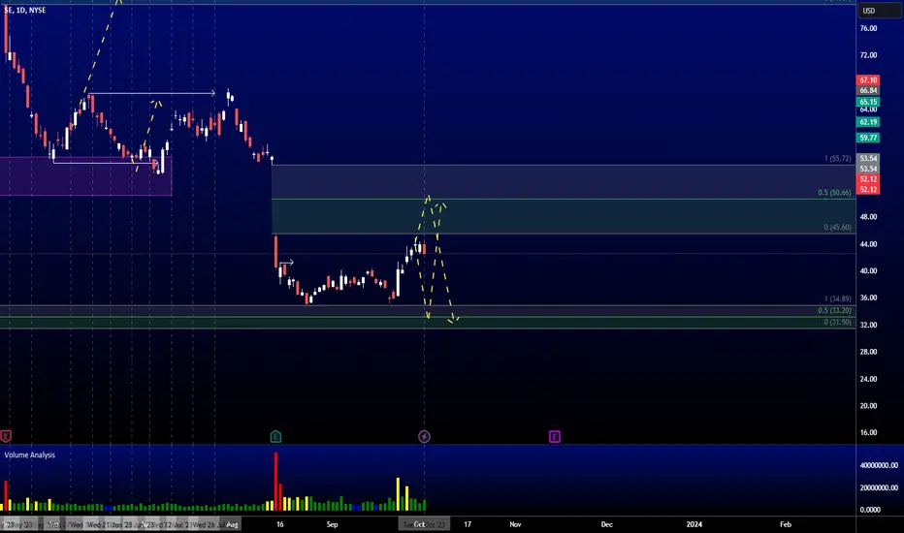The image size is (904, 533).
Task: Click the green 62.19 price label
Action: [868, 121]
